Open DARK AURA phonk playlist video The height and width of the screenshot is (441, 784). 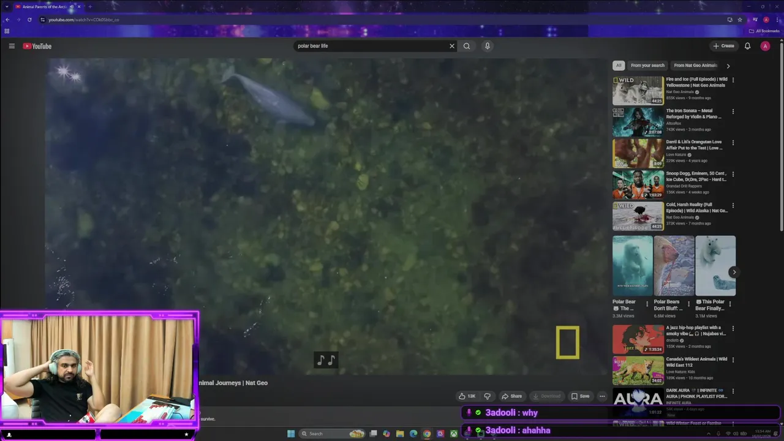coord(638,401)
